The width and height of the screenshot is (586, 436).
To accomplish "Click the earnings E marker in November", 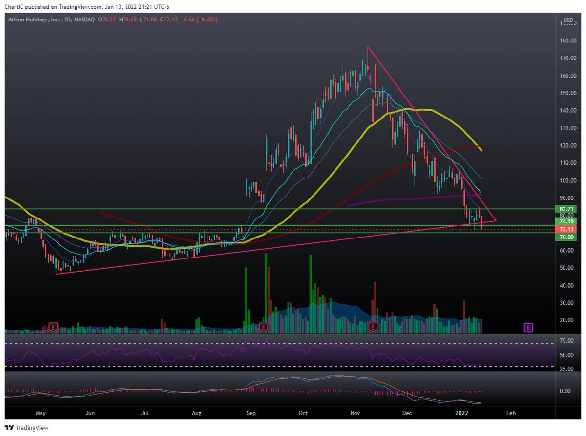I will [x=373, y=327].
